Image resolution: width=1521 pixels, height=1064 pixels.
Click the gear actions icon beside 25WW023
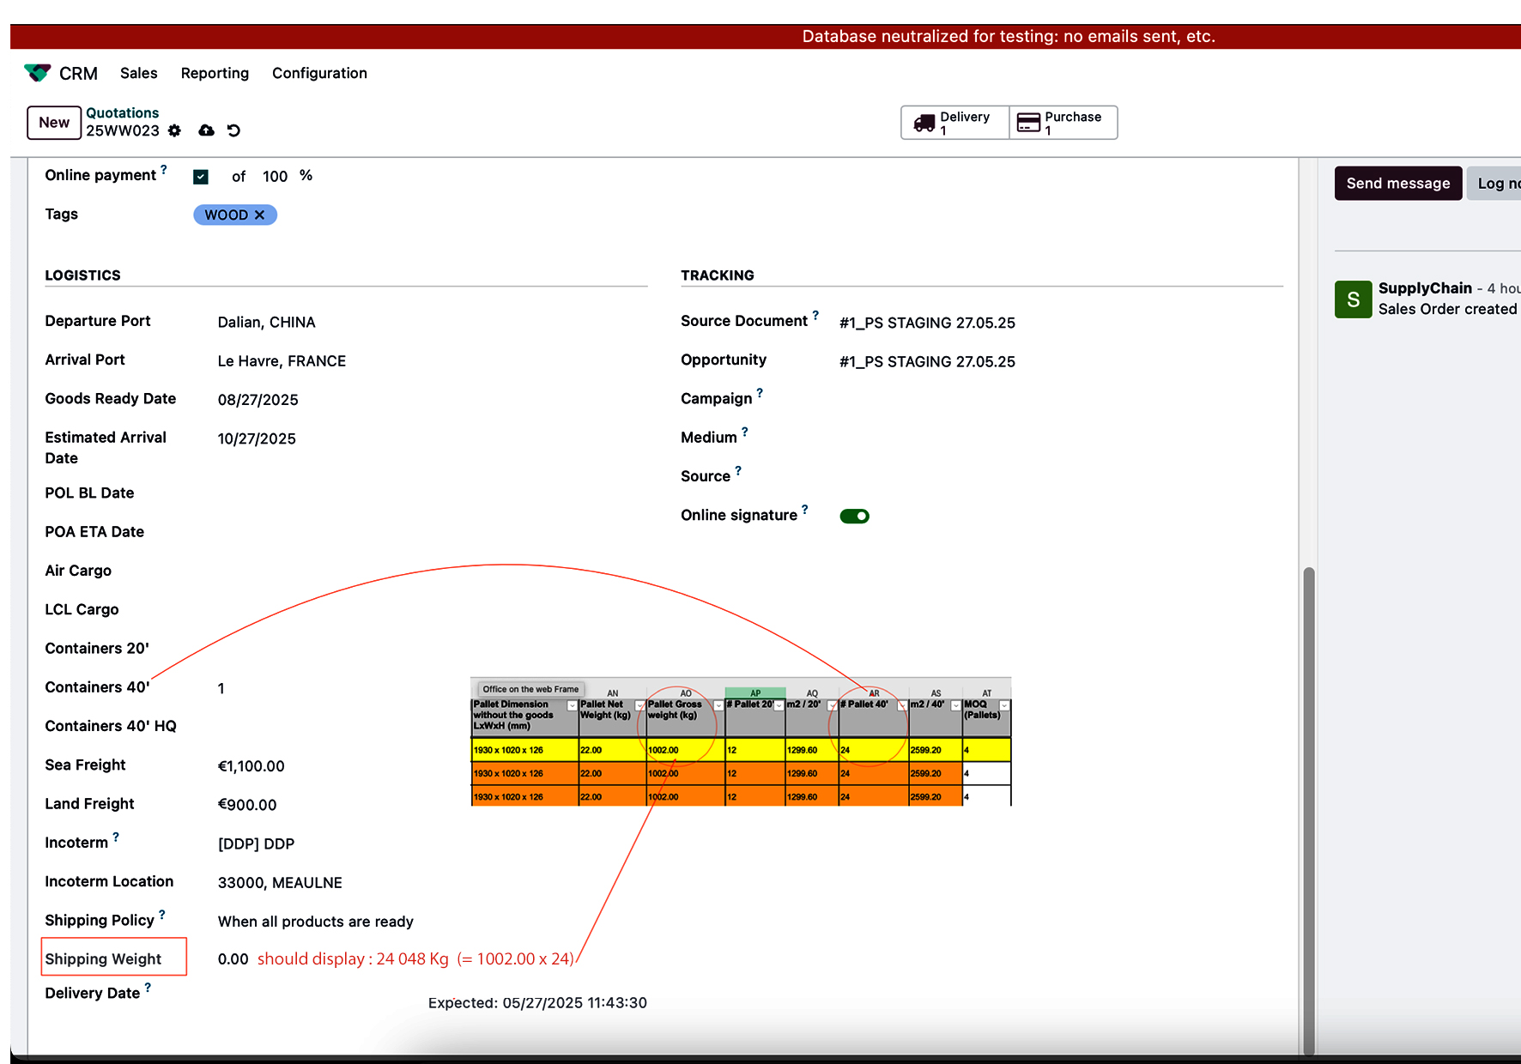point(175,130)
